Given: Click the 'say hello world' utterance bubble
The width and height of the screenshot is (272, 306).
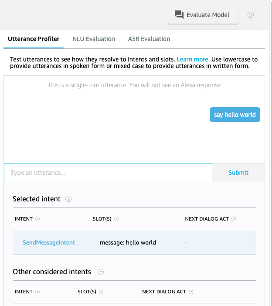Looking at the screenshot, I should pyautogui.click(x=235, y=115).
